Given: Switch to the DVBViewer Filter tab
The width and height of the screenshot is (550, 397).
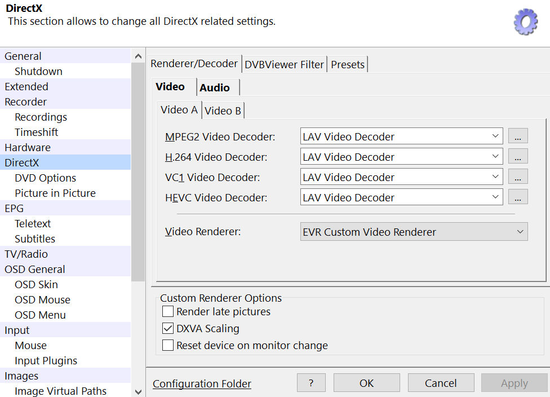Looking at the screenshot, I should point(285,64).
